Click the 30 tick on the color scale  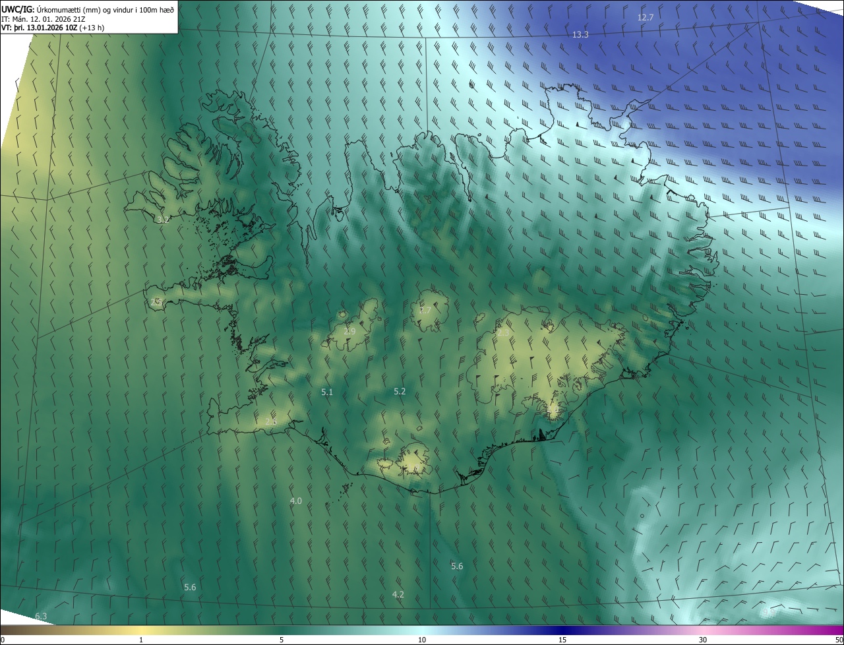(703, 640)
